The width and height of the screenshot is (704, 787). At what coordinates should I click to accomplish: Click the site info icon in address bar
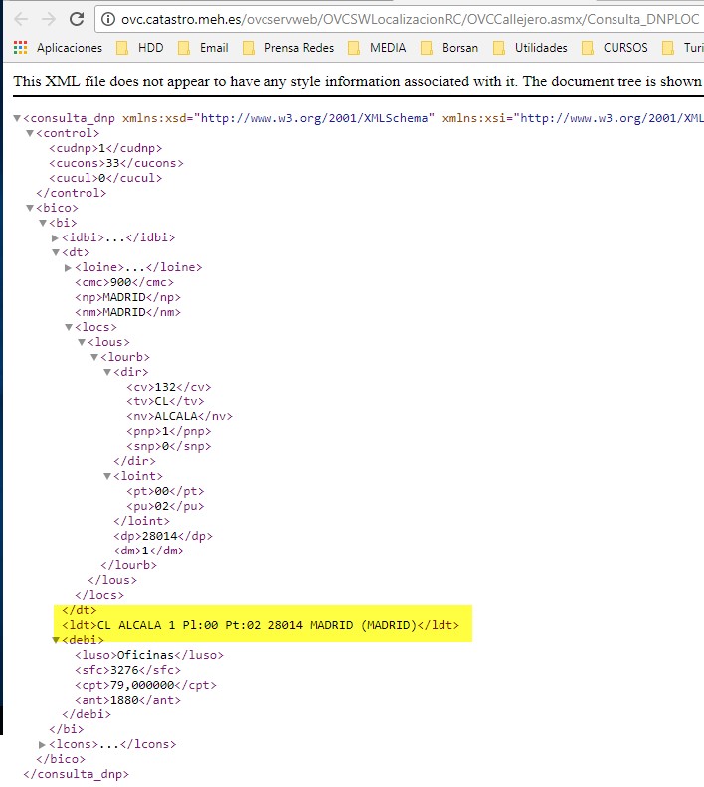[108, 19]
